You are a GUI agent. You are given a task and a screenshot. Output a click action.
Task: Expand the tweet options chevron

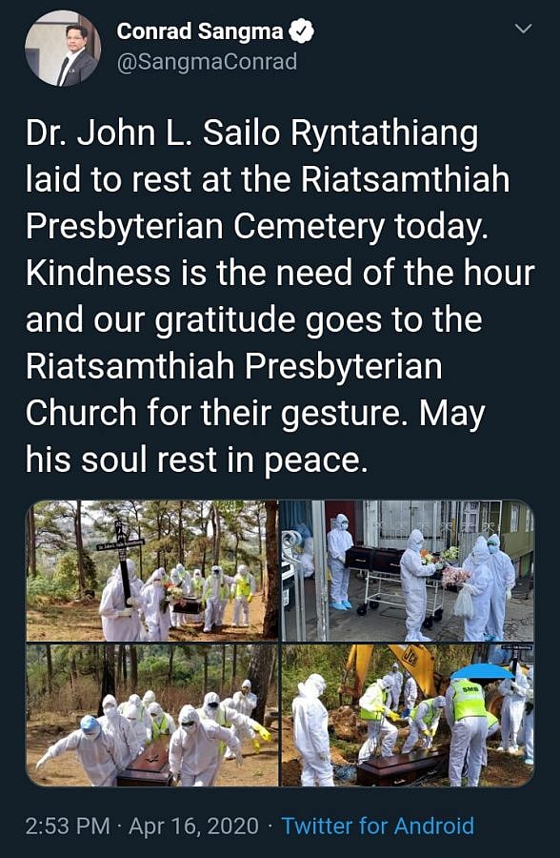tap(524, 29)
